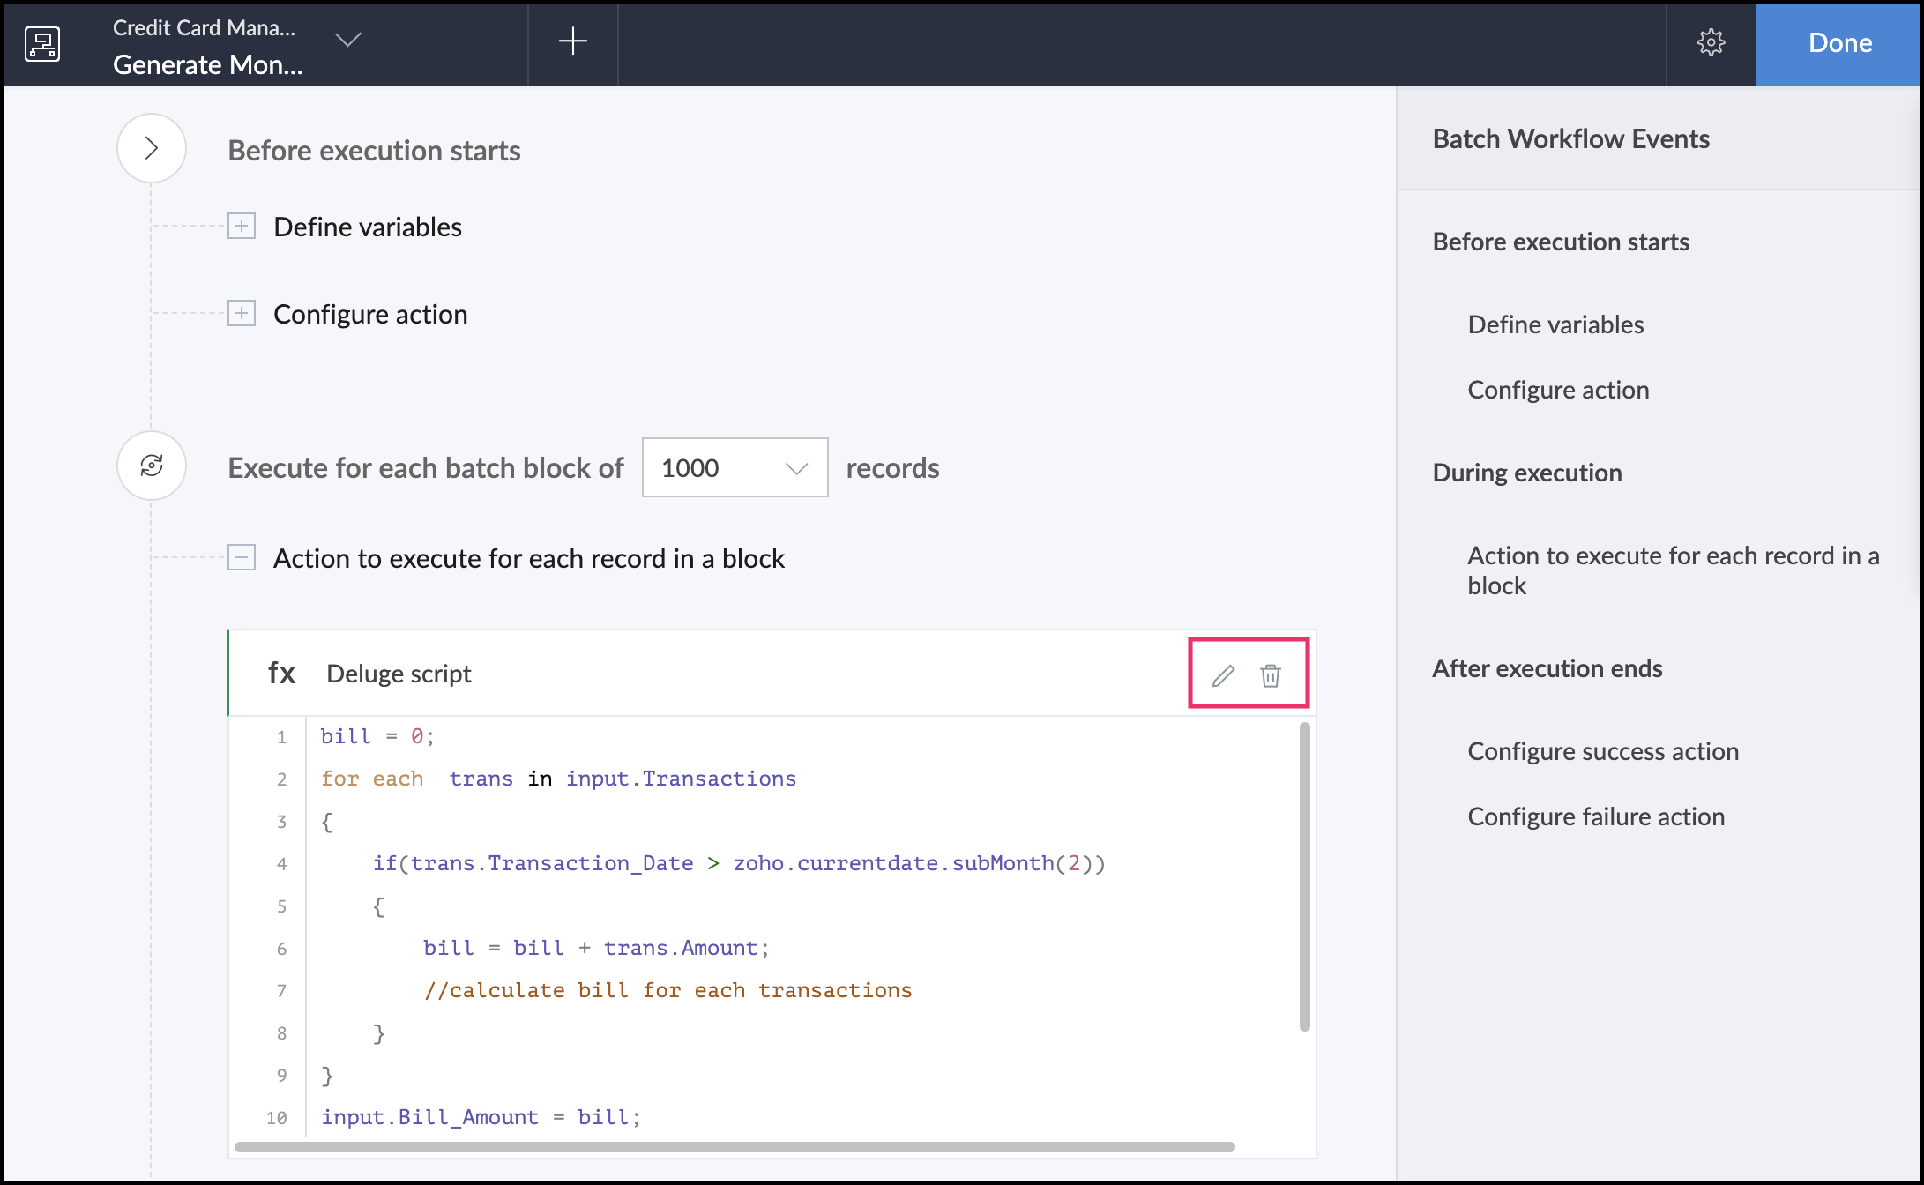Click the calculate bill comment line
Image resolution: width=1924 pixels, height=1185 pixels.
coord(667,990)
